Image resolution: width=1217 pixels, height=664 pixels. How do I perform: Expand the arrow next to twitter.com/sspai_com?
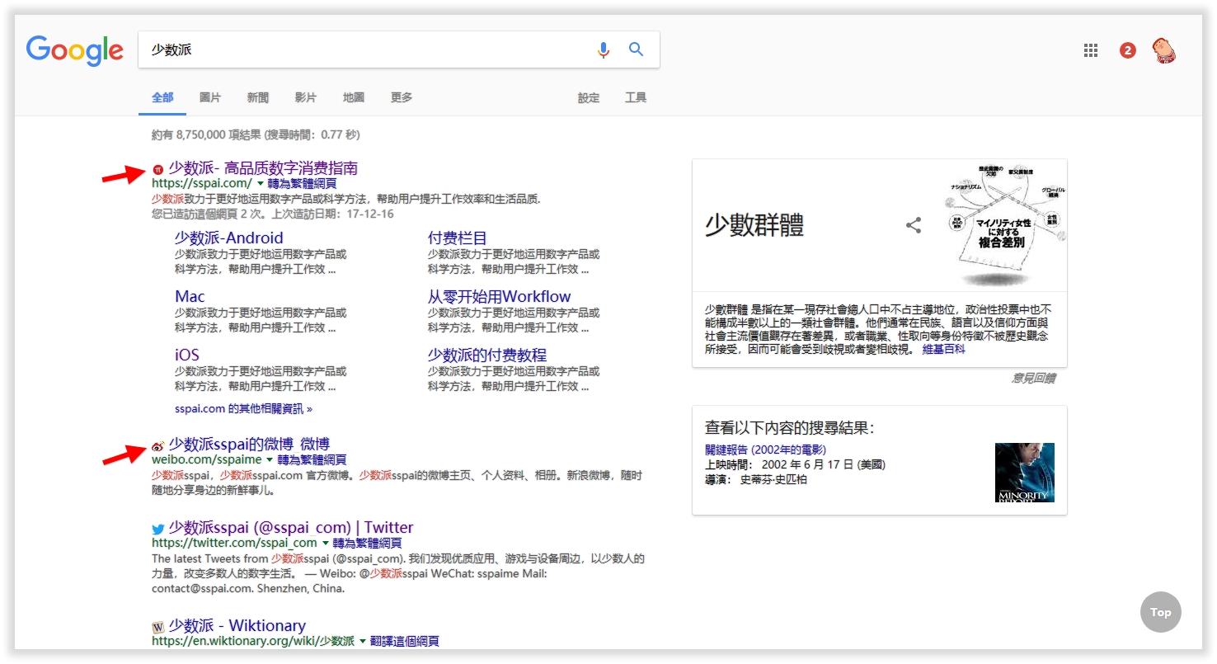coord(326,543)
